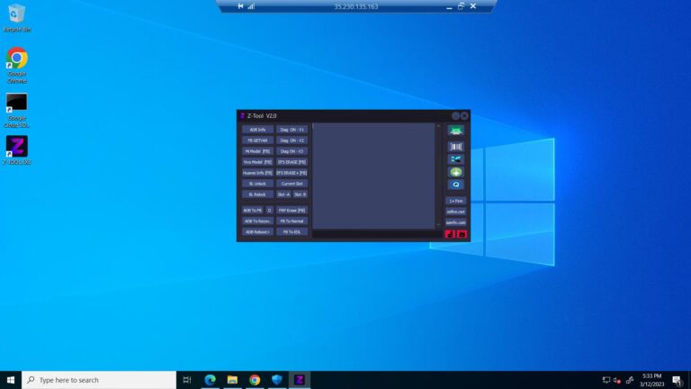Click the signal bars icon on session bar
This screenshot has height=389, width=691.
tap(251, 6)
